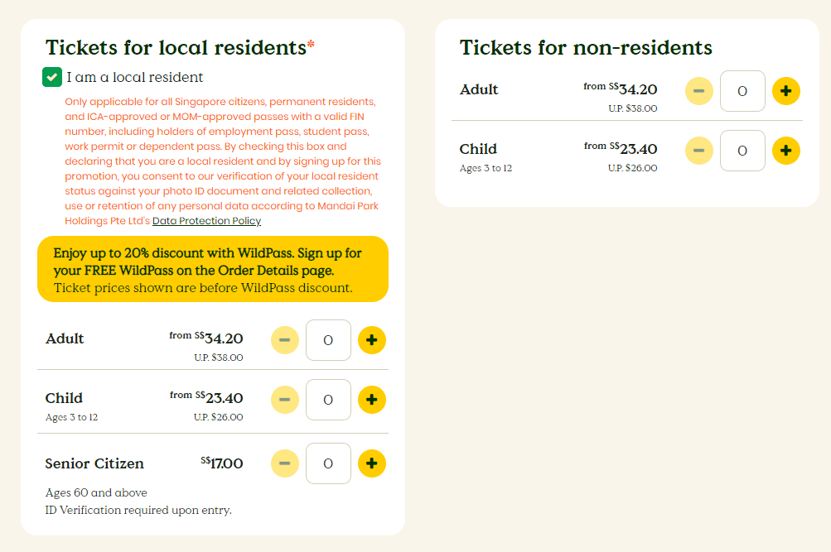
Task: Click the 'Tickets for non-residents' heading
Action: pos(586,47)
